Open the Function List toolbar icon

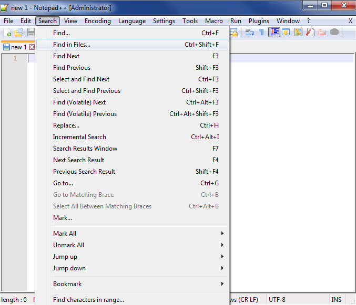(x=310, y=32)
